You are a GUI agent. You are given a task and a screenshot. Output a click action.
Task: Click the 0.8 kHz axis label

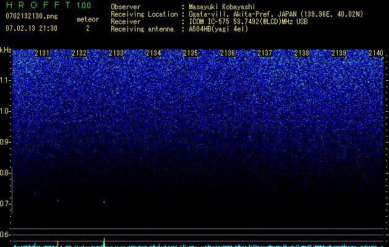(x=5, y=173)
